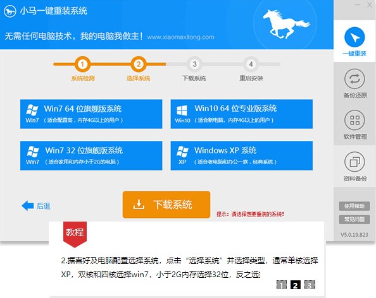Click step 4 重启安装 circle
Viewport: 376px width, 298px height.
(x=251, y=64)
